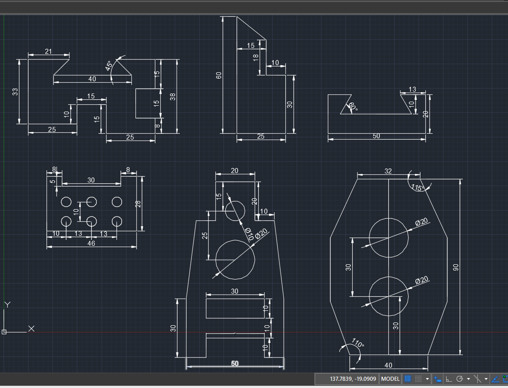Select the 60 vertical dimension text
This screenshot has height=388, width=508.
coord(219,75)
